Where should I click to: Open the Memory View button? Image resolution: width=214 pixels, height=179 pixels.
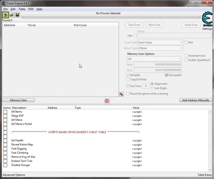(x=18, y=100)
